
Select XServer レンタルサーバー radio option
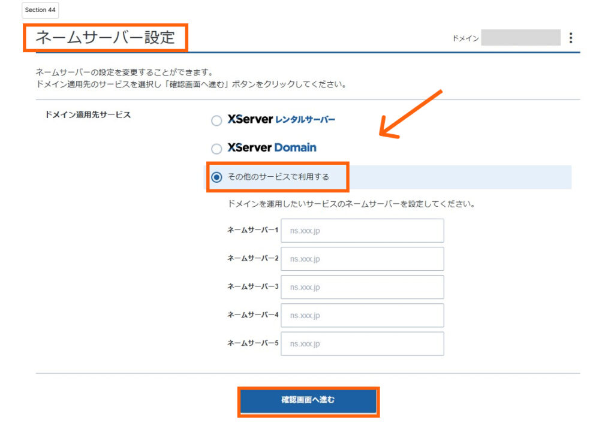pos(216,120)
